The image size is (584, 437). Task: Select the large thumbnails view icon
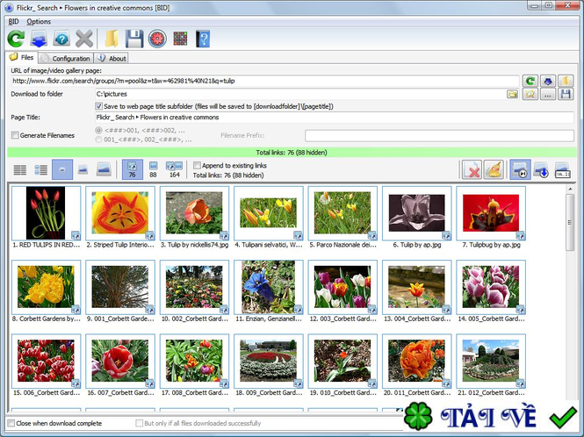coord(104,169)
